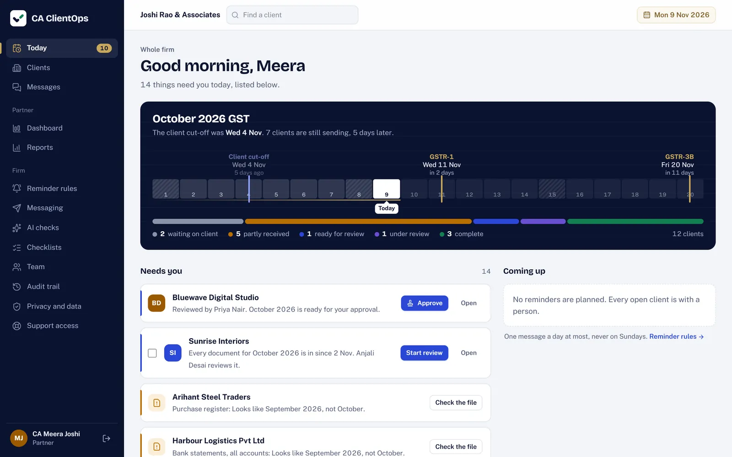Click the Reminder rules bell icon

pyautogui.click(x=17, y=188)
